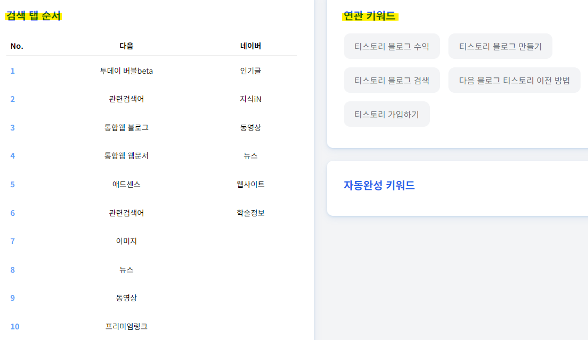The image size is (588, 340).
Task: Click the "티스토리 블로그 수익" keyword chip
Action: point(392,46)
